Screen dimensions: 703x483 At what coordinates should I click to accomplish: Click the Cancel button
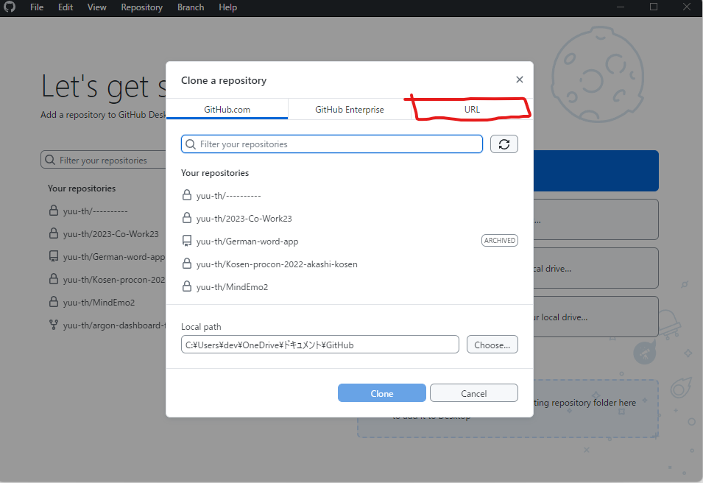(473, 393)
